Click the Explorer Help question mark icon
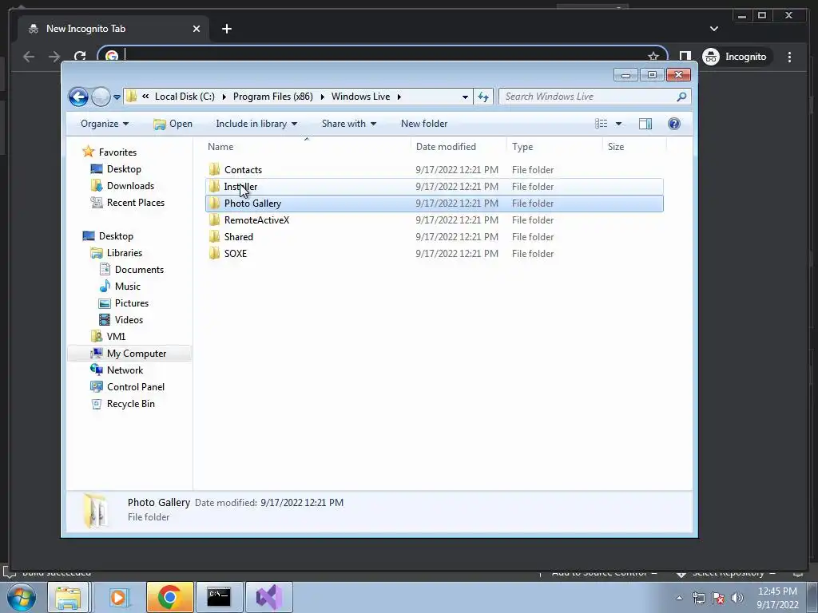This screenshot has width=818, height=613. [x=674, y=124]
